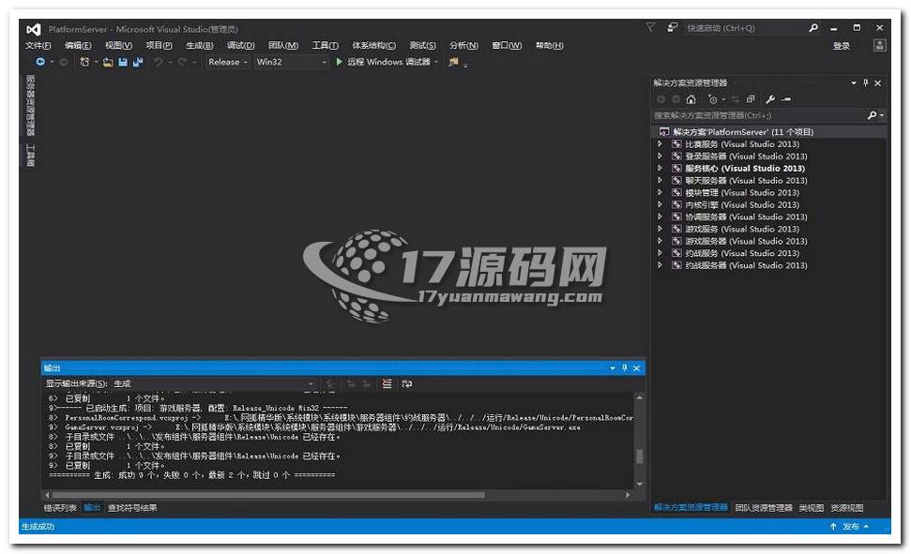This screenshot has width=911, height=554.
Task: Click the Solution Explorer search field
Action: [x=758, y=115]
